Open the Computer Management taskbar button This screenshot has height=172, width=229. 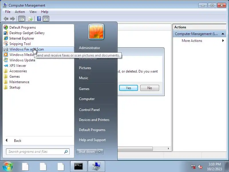(x=96, y=167)
